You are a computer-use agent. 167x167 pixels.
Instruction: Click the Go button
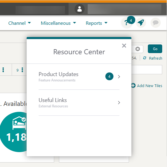point(155,49)
